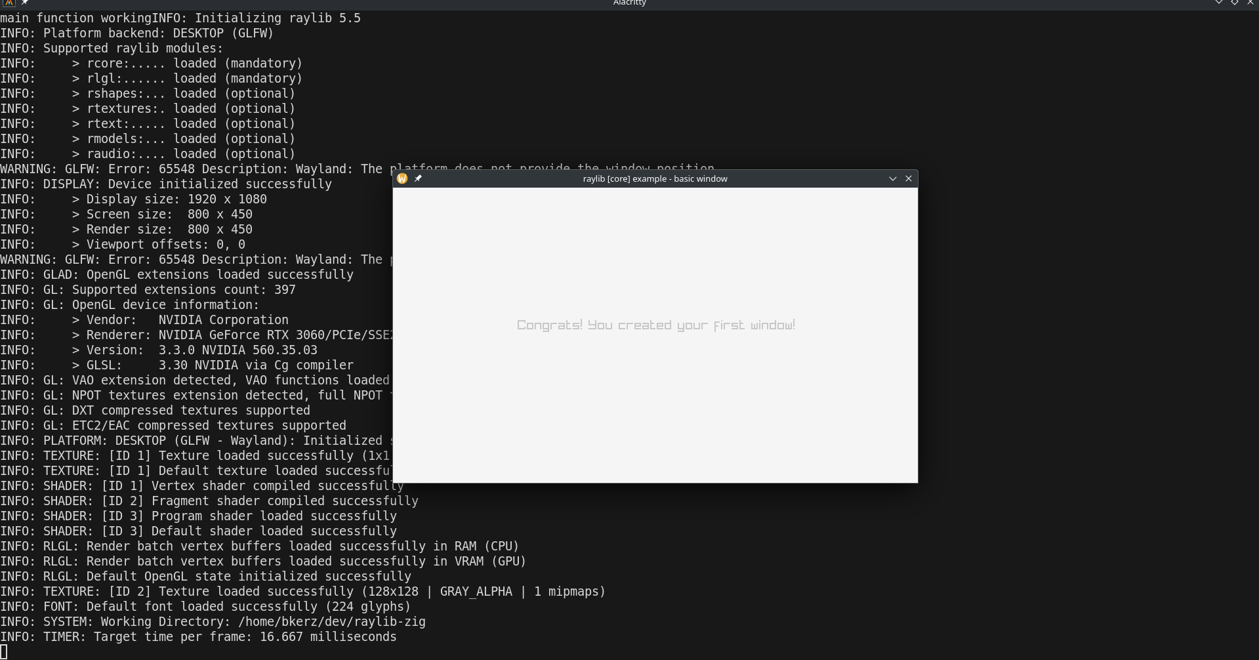Click the 'rlgl:..... loaded (mandatory)' line
Image resolution: width=1259 pixels, height=660 pixels.
tap(151, 79)
